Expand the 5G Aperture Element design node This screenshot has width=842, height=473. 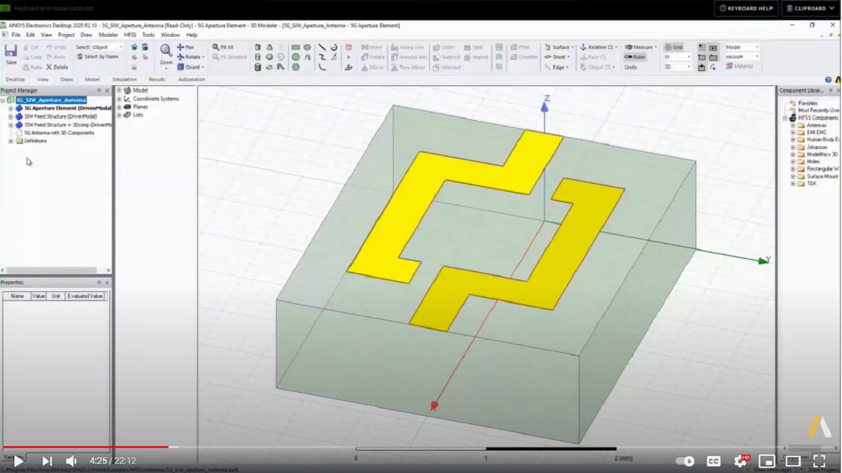click(11, 108)
